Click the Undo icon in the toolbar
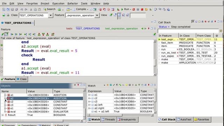 point(22,9)
